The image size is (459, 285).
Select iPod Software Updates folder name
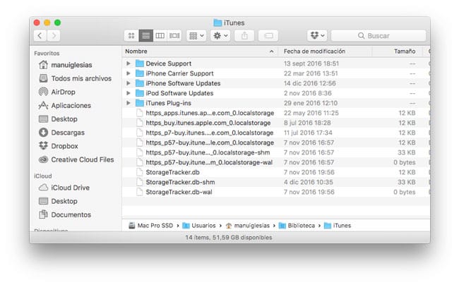pyautogui.click(x=179, y=93)
